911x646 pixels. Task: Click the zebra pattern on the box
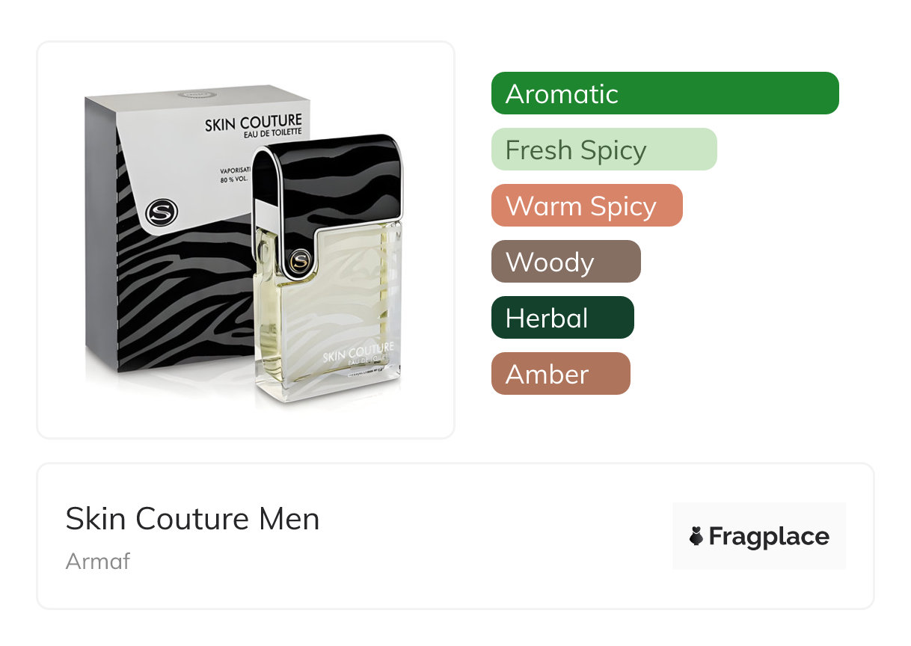[x=180, y=299]
